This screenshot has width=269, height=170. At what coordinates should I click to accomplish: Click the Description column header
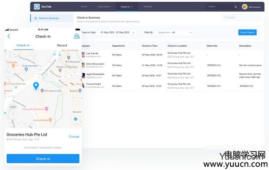[x=245, y=46]
